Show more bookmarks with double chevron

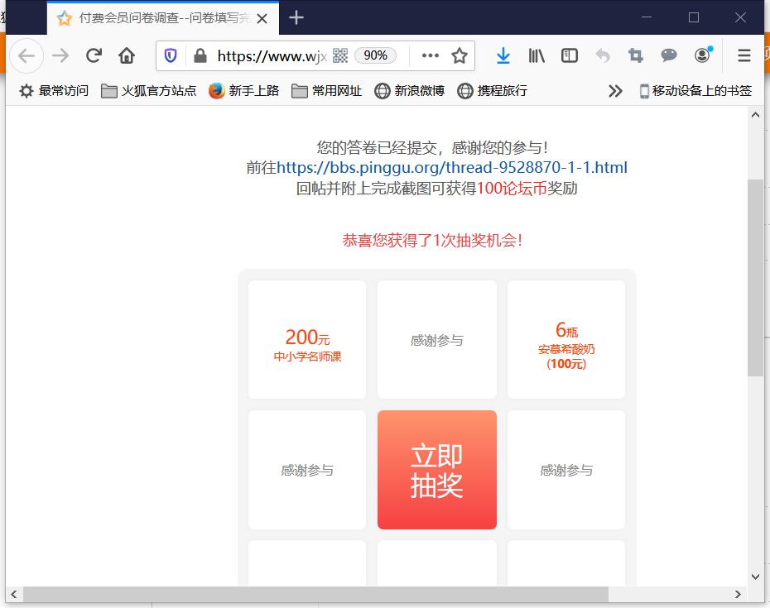615,91
